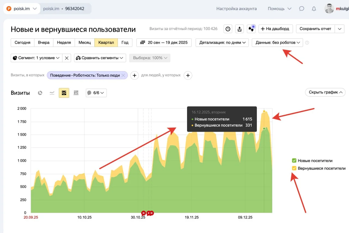
Task: Remove the Роботность: Только люди filter
Action: pyautogui.click(x=123, y=75)
